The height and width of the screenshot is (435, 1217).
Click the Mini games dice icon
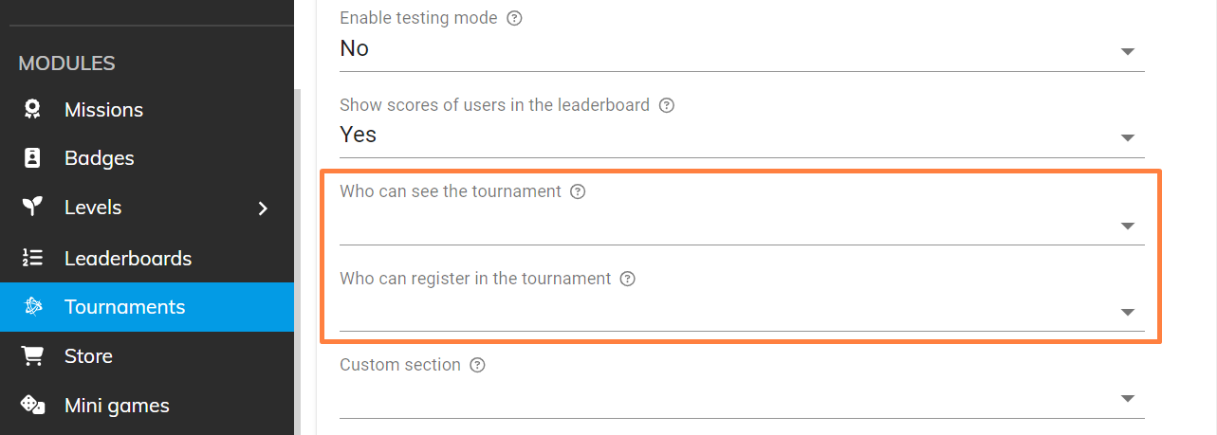[x=32, y=406]
